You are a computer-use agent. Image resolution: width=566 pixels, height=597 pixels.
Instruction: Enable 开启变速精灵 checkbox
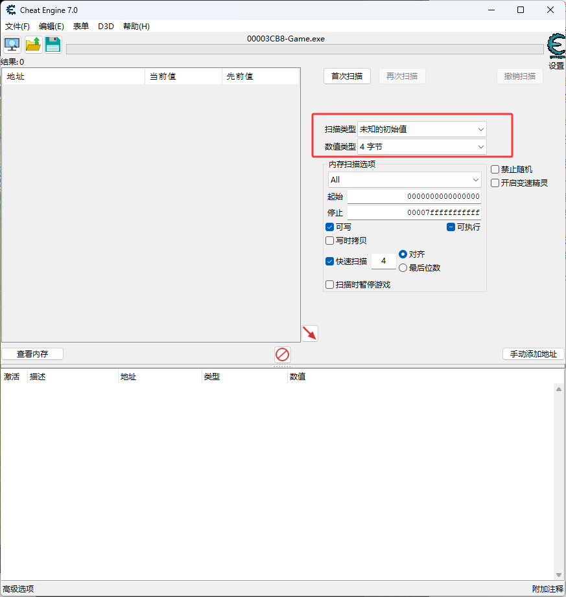pos(495,183)
